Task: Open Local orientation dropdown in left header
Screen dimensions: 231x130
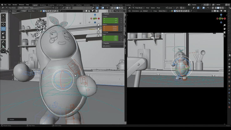Action: (x=57, y=8)
